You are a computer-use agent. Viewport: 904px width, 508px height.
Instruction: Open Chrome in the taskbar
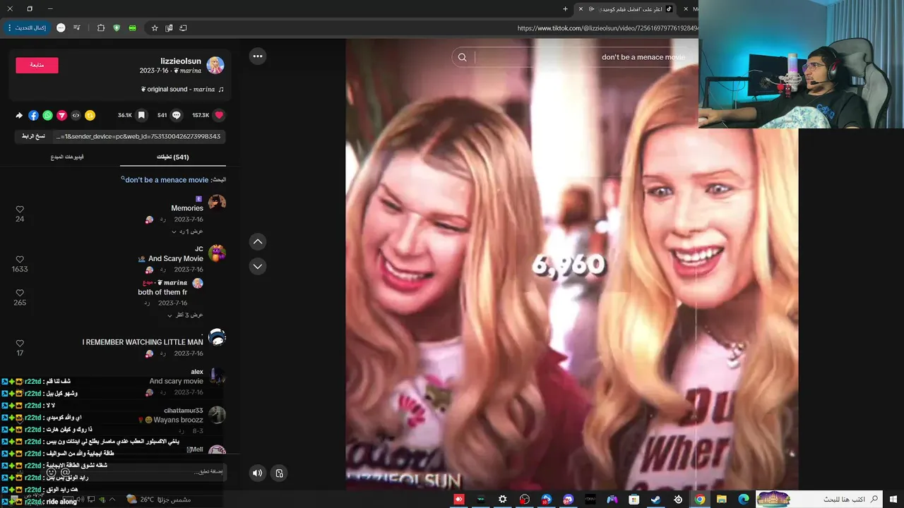point(699,500)
